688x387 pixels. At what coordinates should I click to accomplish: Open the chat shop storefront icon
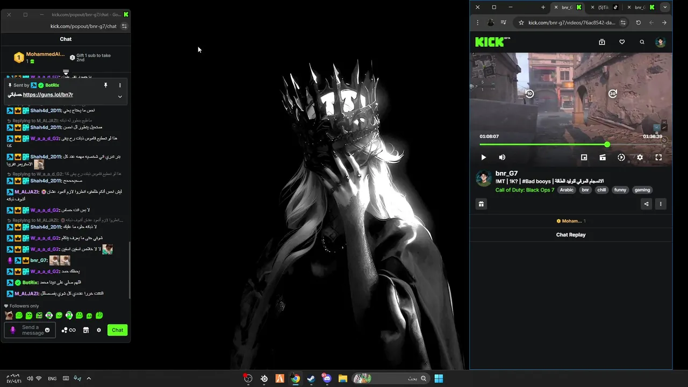[x=85, y=330]
